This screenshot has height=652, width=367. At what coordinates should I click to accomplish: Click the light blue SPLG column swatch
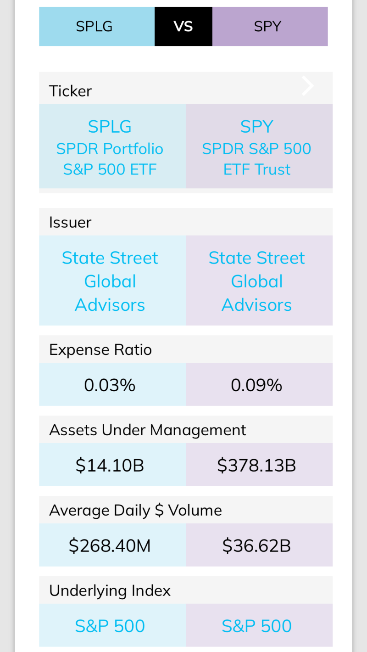click(96, 26)
